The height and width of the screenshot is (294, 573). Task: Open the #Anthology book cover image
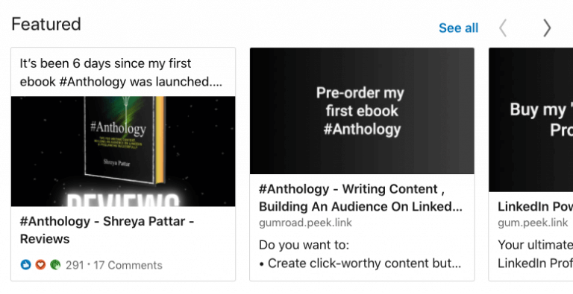click(123, 151)
